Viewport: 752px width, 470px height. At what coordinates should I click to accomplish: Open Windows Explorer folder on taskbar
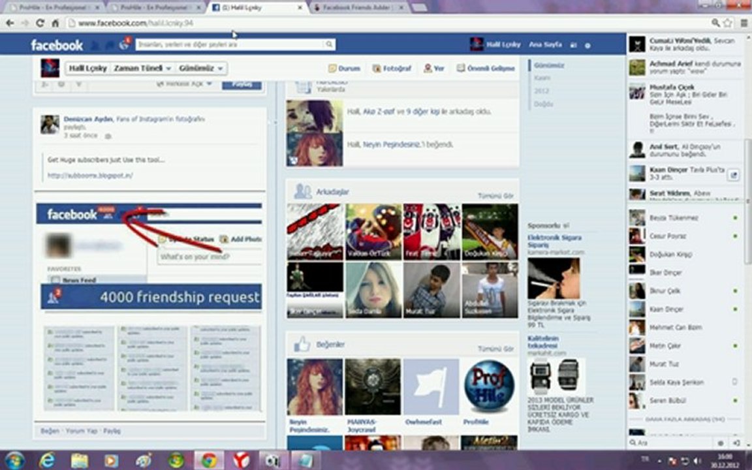click(x=79, y=461)
